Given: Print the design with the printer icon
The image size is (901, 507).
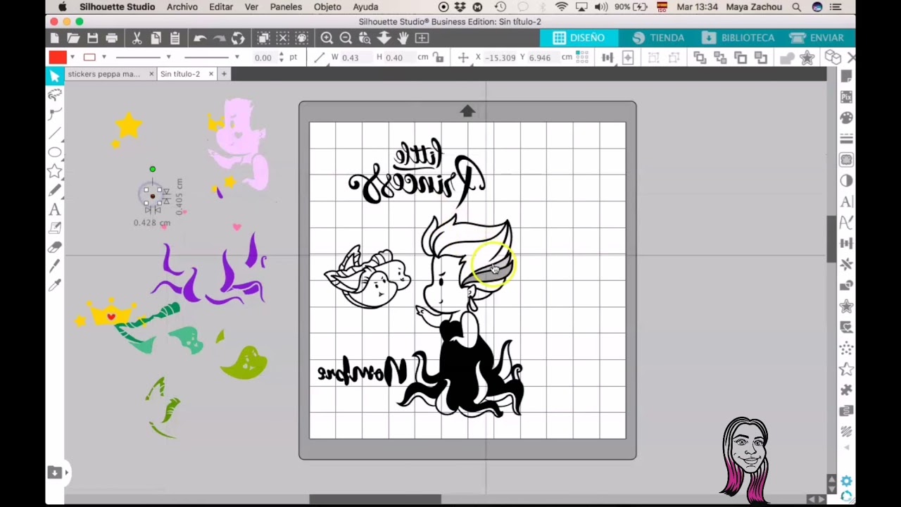Looking at the screenshot, I should pyautogui.click(x=111, y=38).
